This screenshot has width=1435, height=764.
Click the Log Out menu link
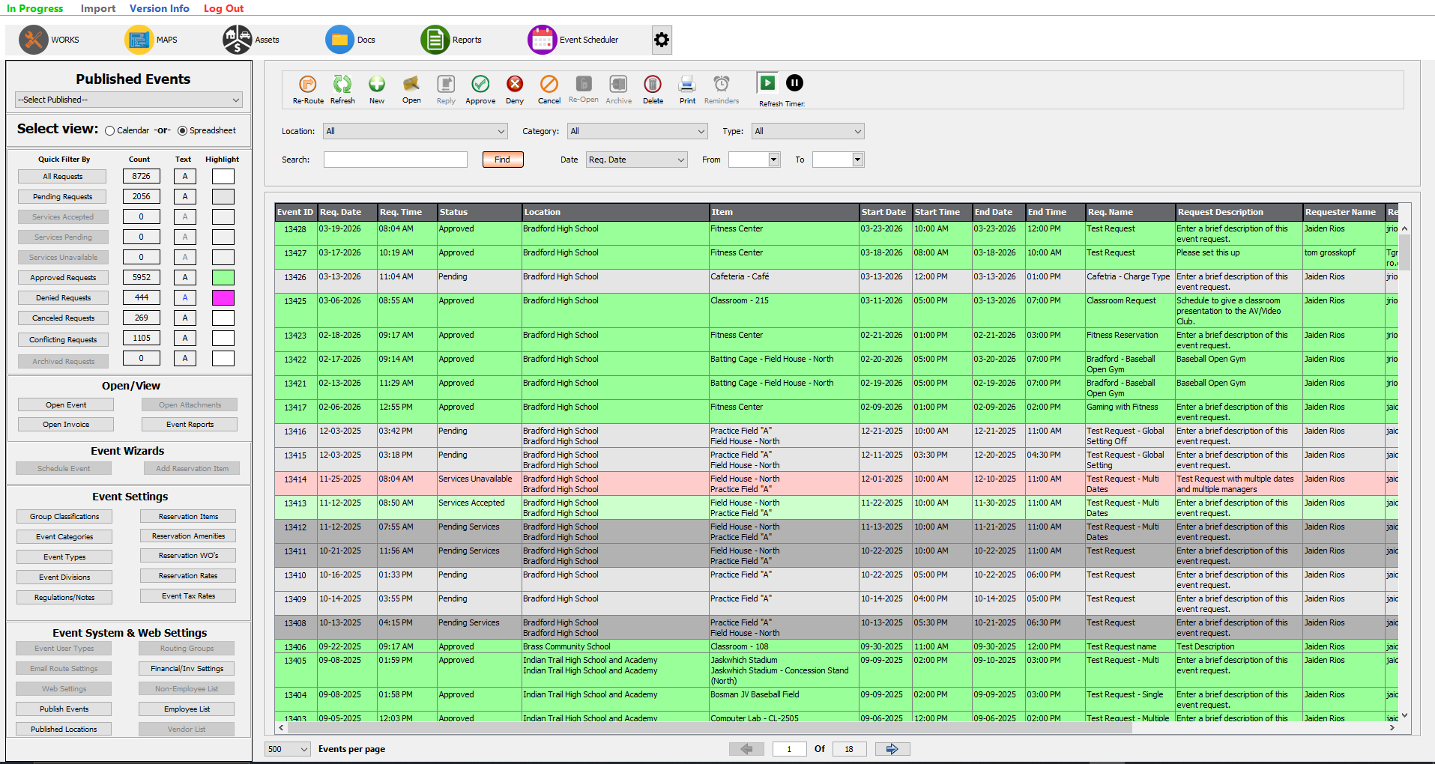tap(223, 8)
